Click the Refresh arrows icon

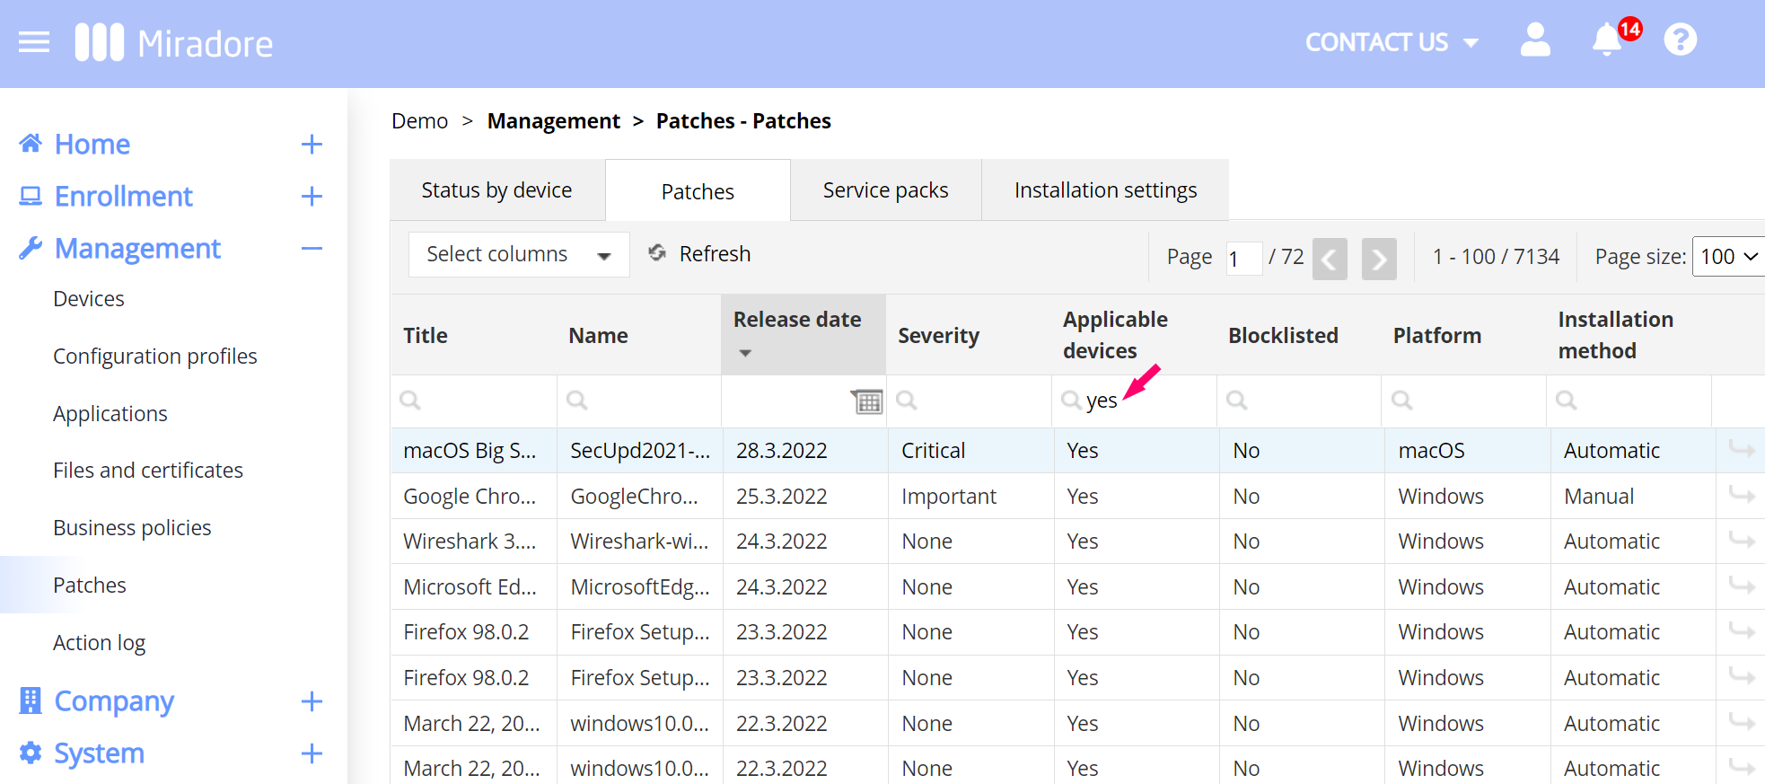(x=657, y=253)
